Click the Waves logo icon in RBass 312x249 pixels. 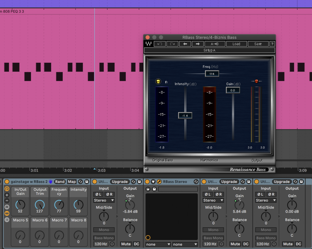(x=148, y=44)
